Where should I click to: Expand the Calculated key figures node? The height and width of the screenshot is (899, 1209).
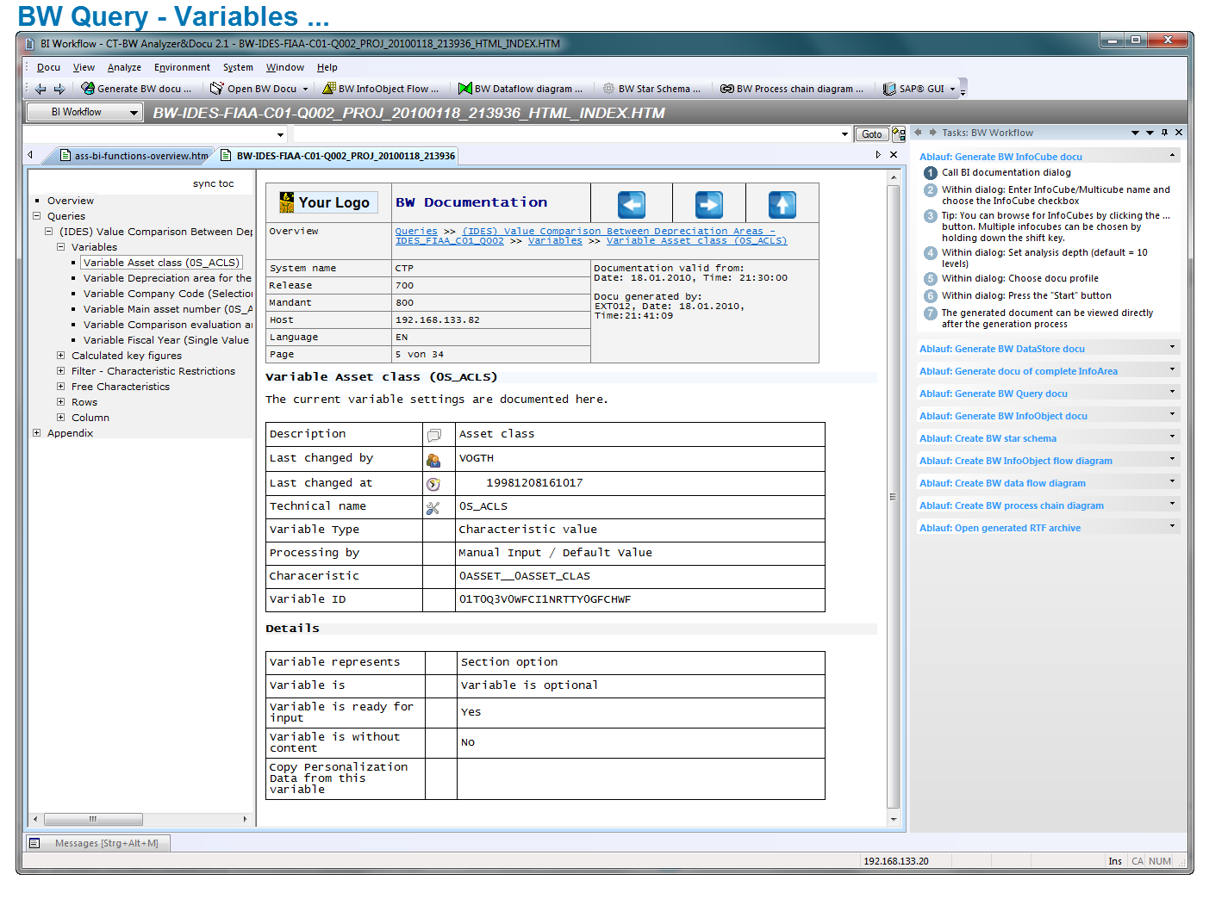click(x=61, y=356)
